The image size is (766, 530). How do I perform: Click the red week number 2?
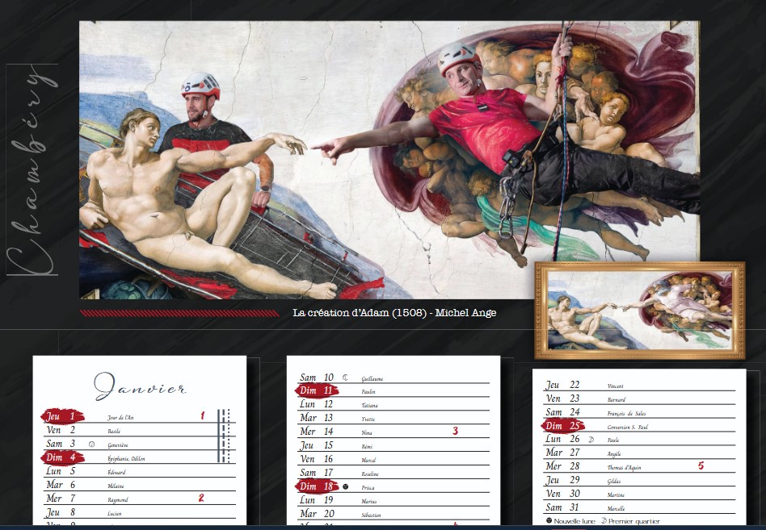(201, 498)
